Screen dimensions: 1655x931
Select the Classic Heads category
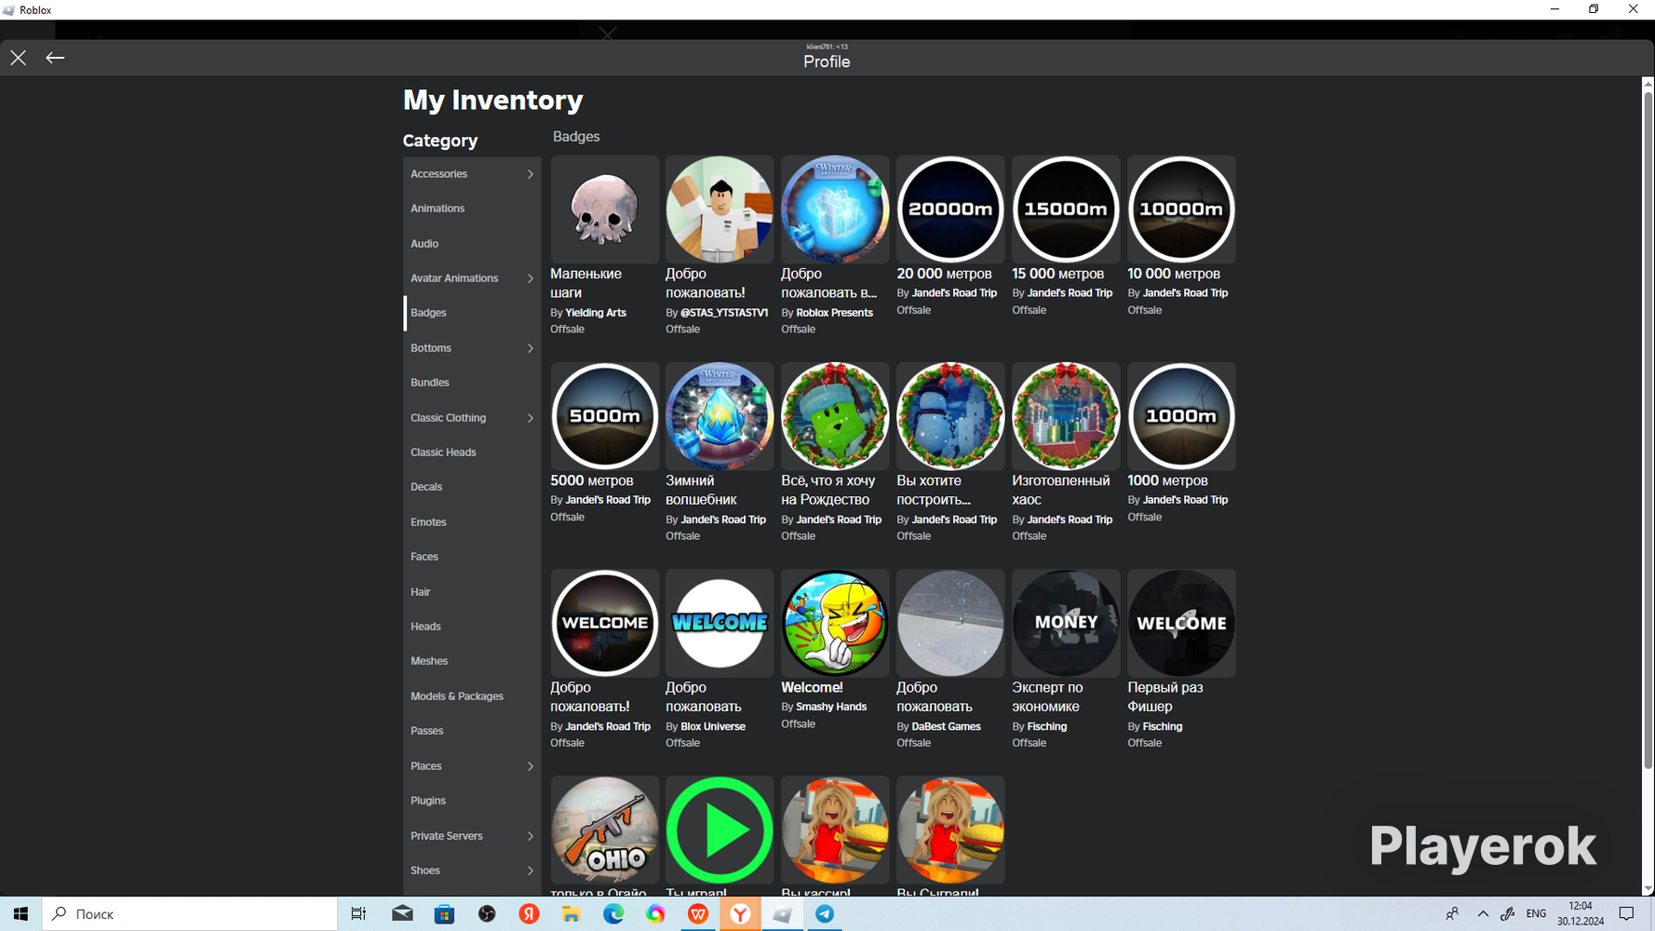(x=472, y=452)
